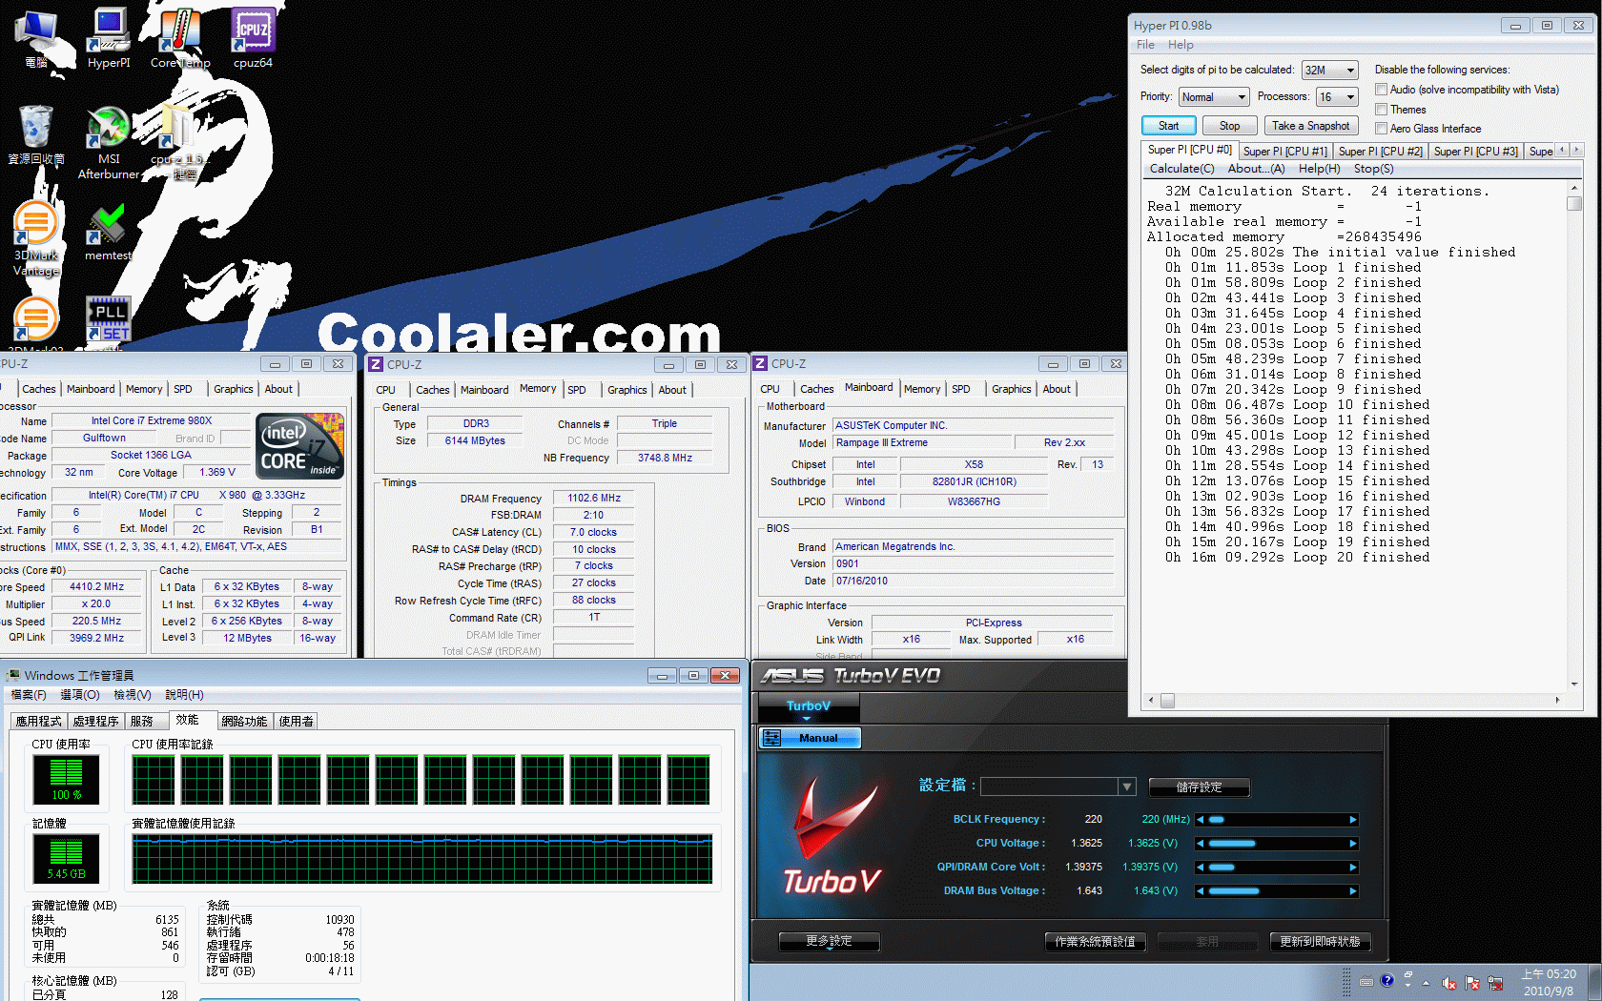Open the help tray icon in taskbar

coord(1387,980)
